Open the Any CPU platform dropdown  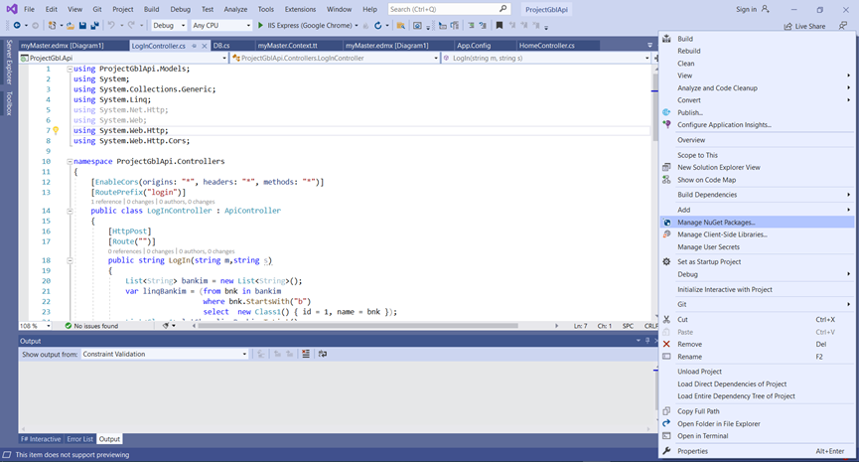pyautogui.click(x=221, y=25)
